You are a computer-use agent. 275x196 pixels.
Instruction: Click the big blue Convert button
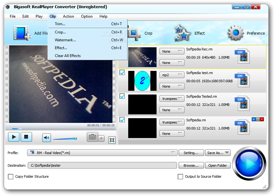point(249,164)
